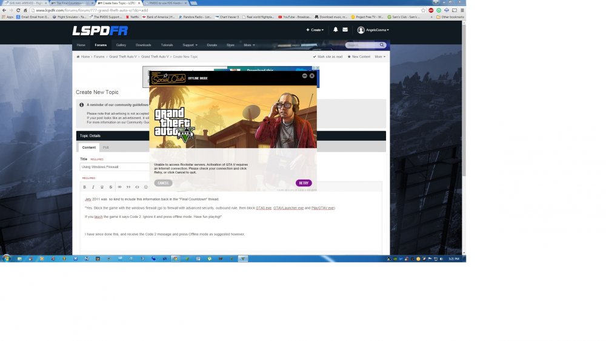
Task: Bookmark this page with the star icon
Action: point(423,10)
